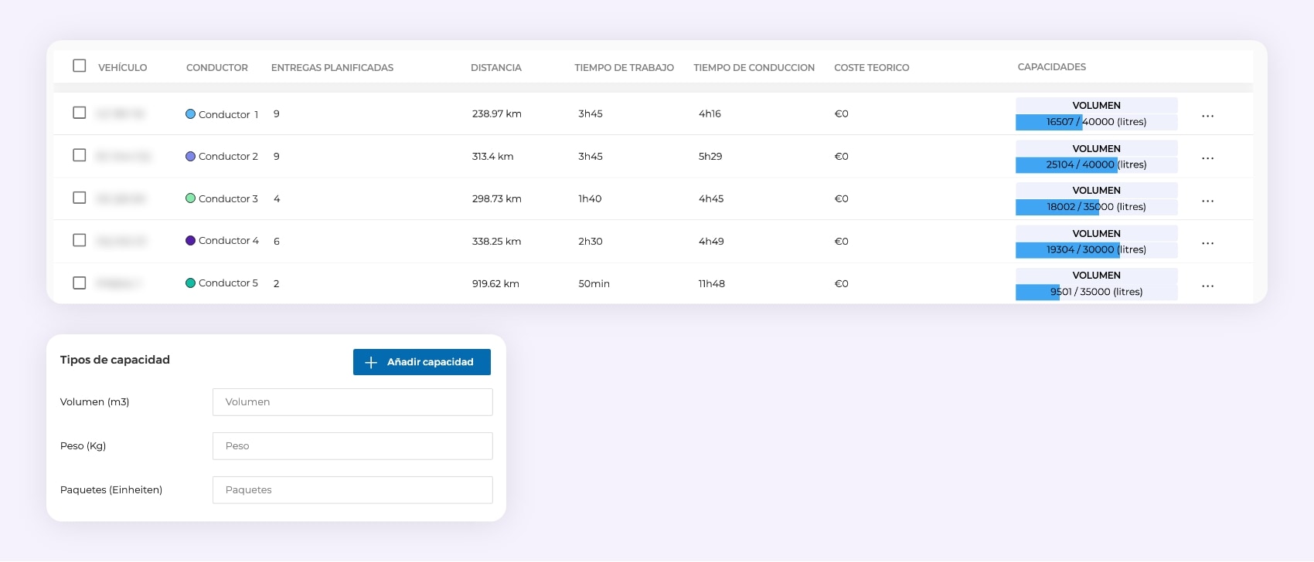The width and height of the screenshot is (1314, 562).
Task: Click the Conductor 2 name link
Action: pyautogui.click(x=228, y=157)
